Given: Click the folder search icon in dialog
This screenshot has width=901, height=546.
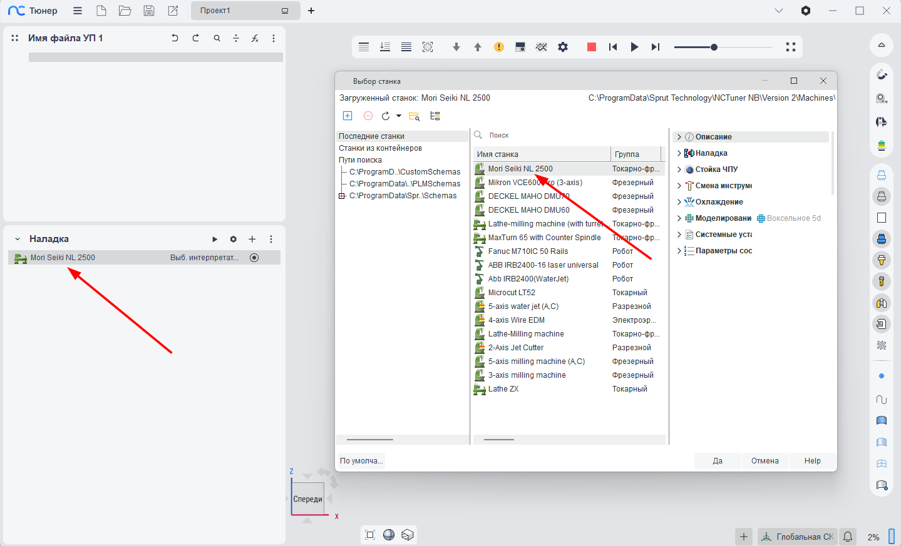Looking at the screenshot, I should coord(414,116).
